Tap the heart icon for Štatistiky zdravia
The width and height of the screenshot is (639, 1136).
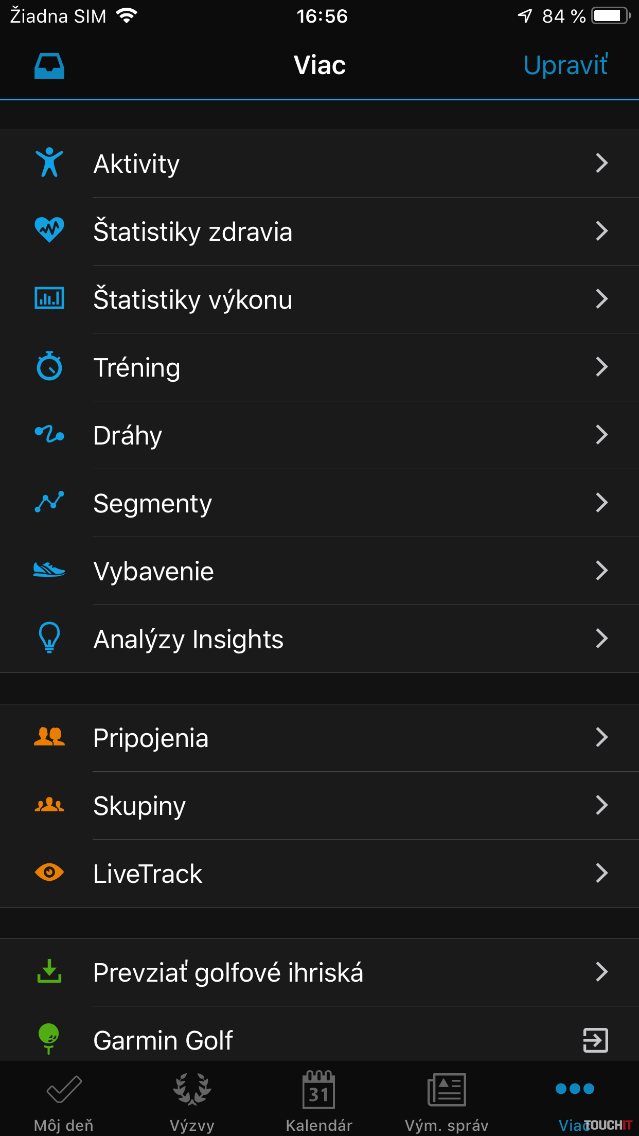coord(49,230)
